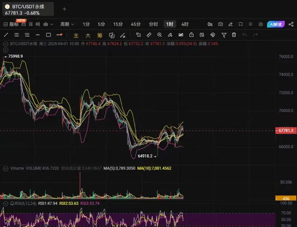
Task: Click the RSI alert bell icon
Action: pyautogui.click(x=12, y=204)
